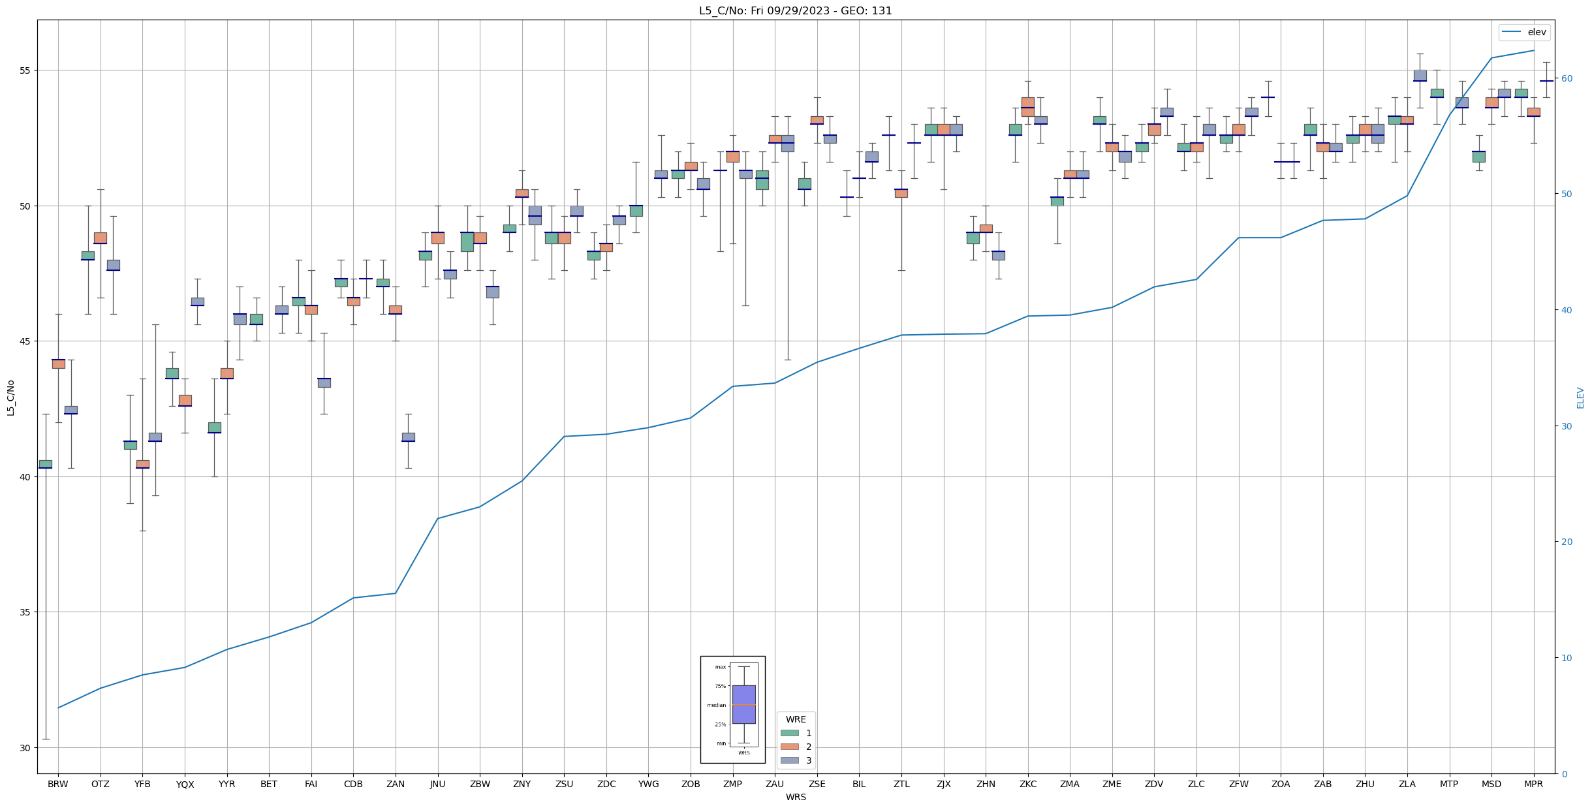Click the x-axis label 'ZAN'

click(x=396, y=784)
